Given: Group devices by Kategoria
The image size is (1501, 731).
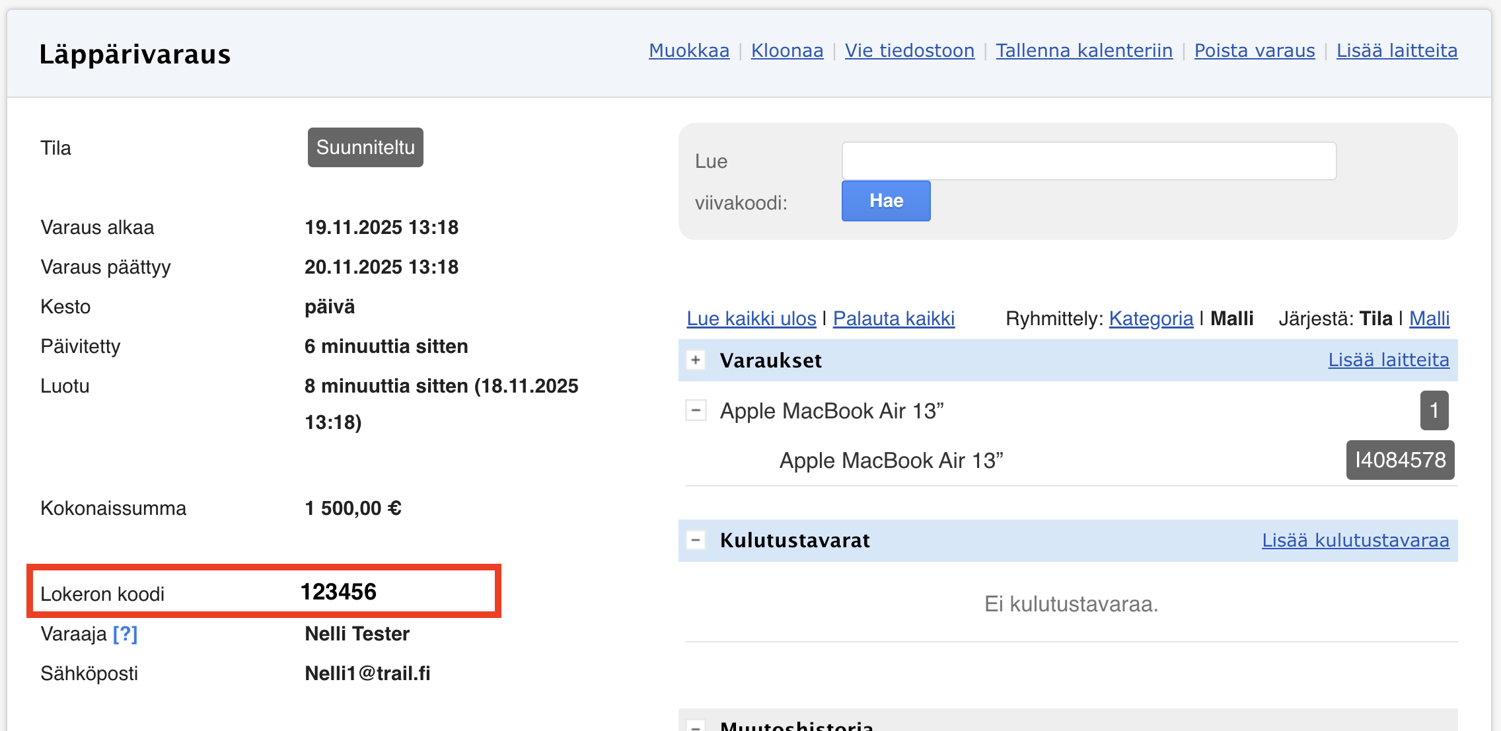Looking at the screenshot, I should coord(1151,319).
